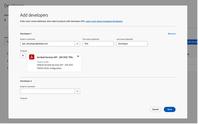Image resolution: width=198 pixels, height=124 pixels.
Task: Click the Developer 2 section heading
Action: (26, 81)
